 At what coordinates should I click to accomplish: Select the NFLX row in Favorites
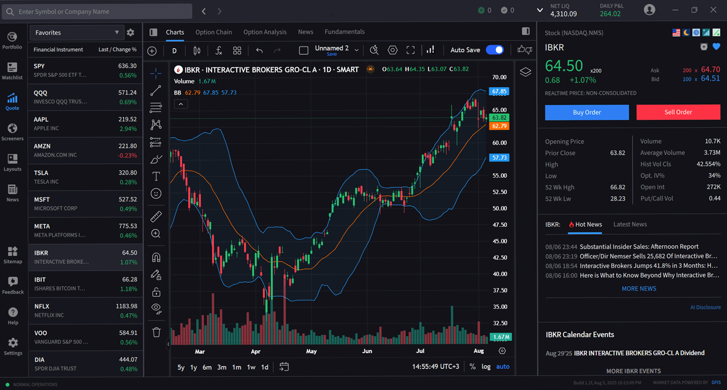[x=86, y=311]
